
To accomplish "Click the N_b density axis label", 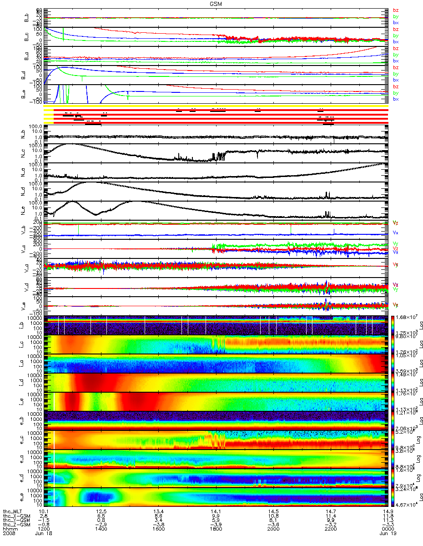I will [24, 135].
